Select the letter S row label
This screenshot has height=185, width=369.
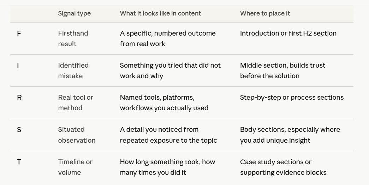click(19, 130)
